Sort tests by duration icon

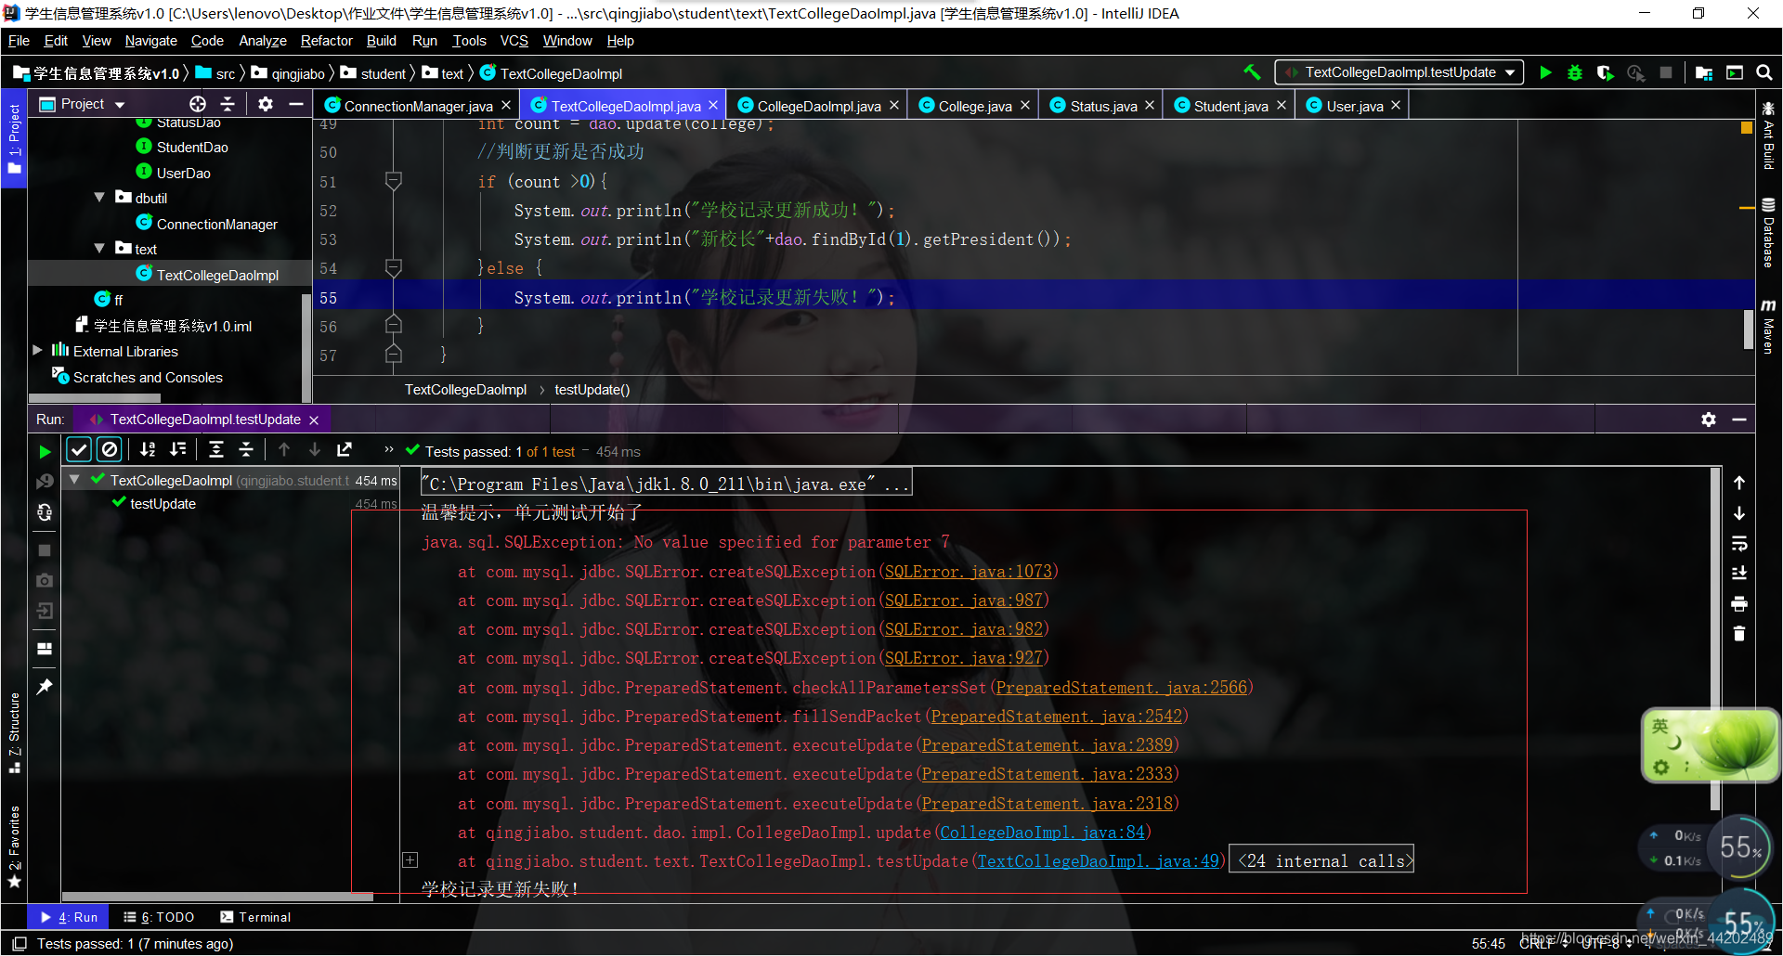178,449
